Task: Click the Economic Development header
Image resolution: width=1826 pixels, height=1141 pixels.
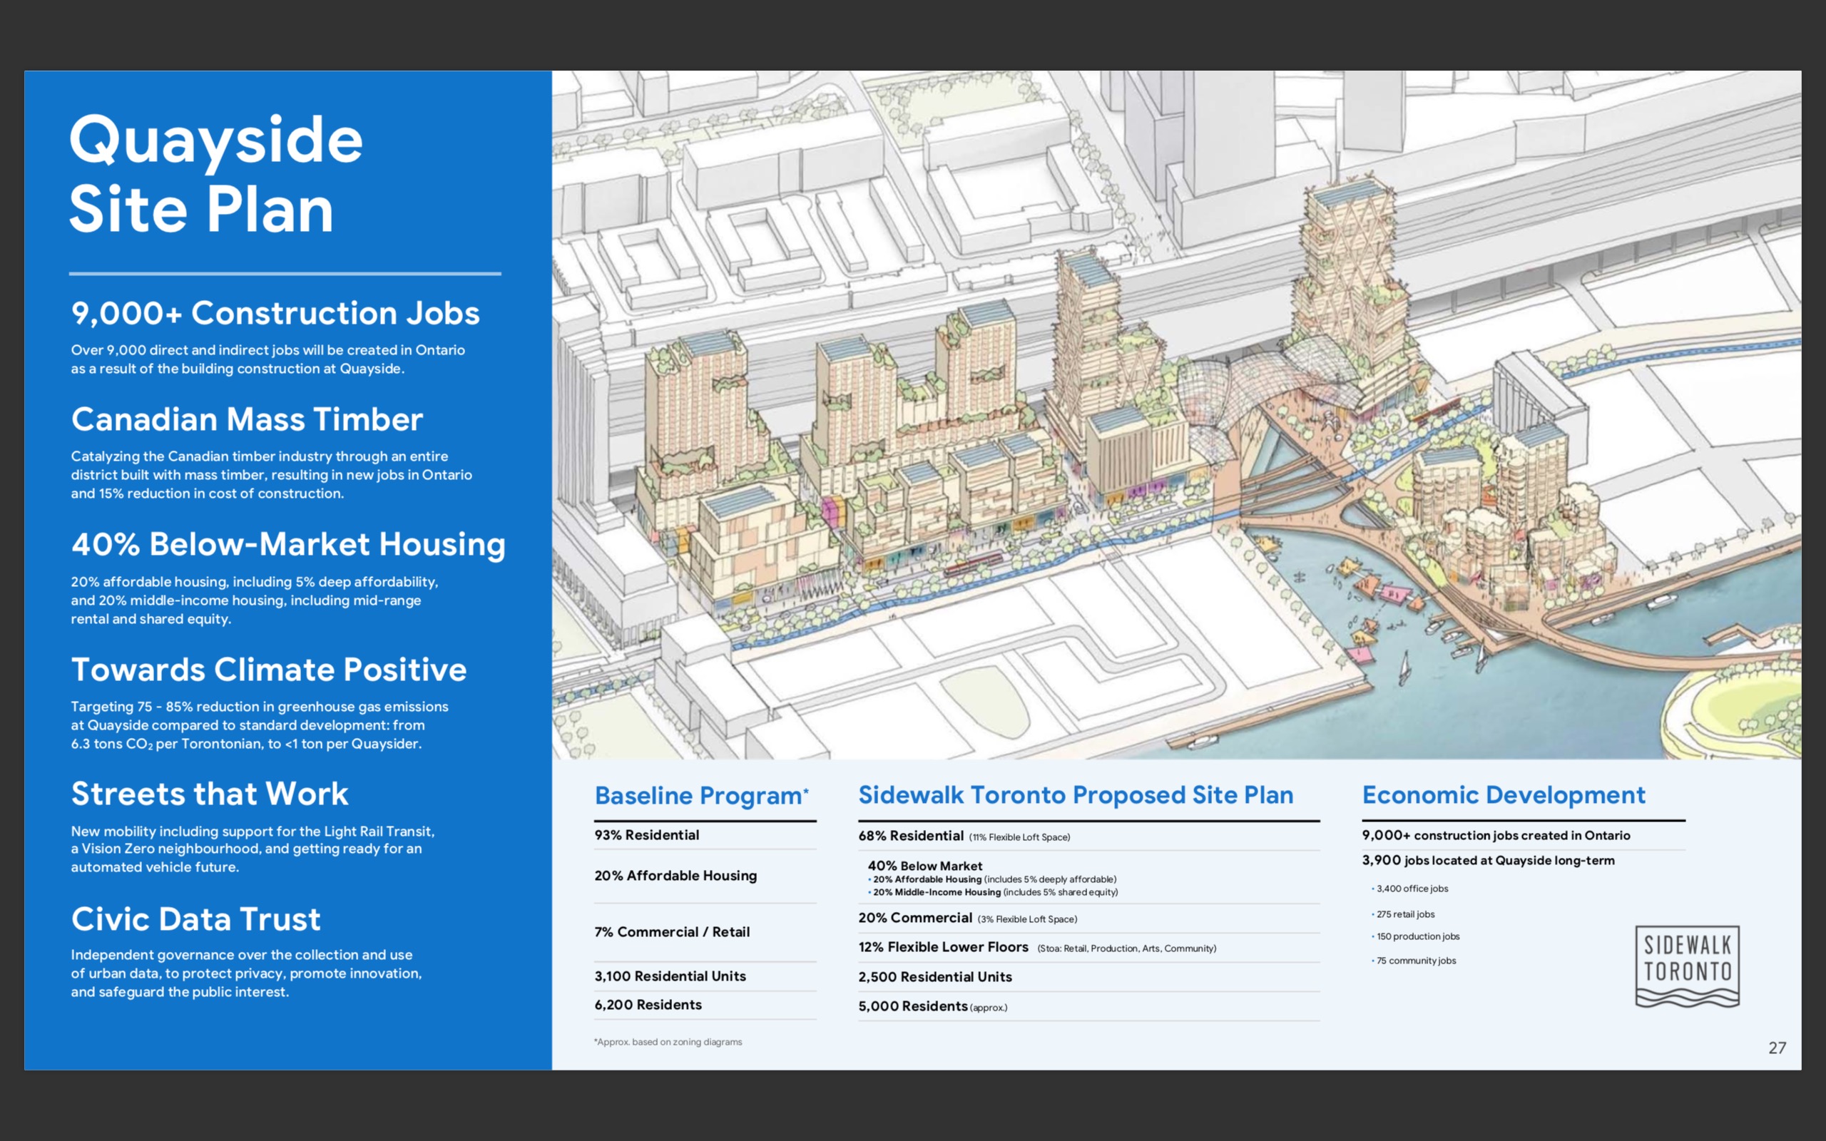Action: coord(1503,794)
